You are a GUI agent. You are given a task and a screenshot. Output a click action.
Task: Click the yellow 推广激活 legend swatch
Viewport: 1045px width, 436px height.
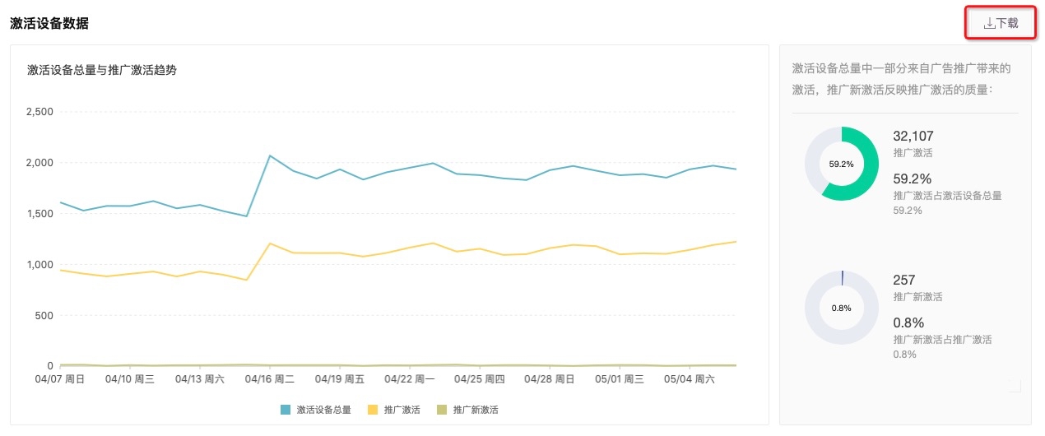373,410
